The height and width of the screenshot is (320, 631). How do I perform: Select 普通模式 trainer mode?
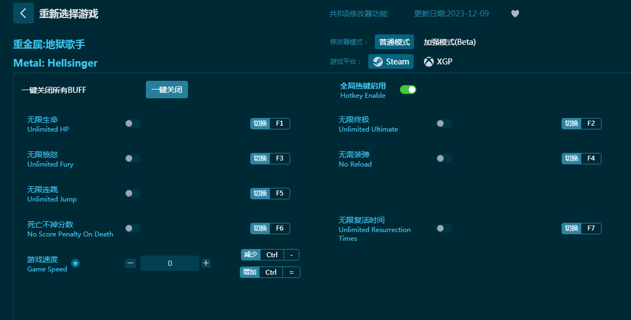click(394, 42)
